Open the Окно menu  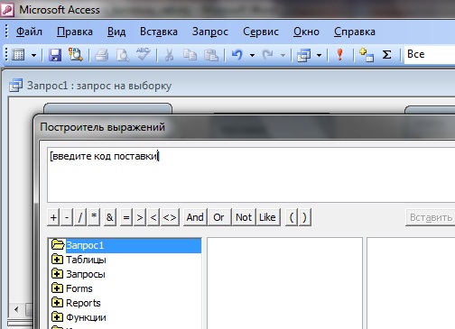pyautogui.click(x=306, y=32)
